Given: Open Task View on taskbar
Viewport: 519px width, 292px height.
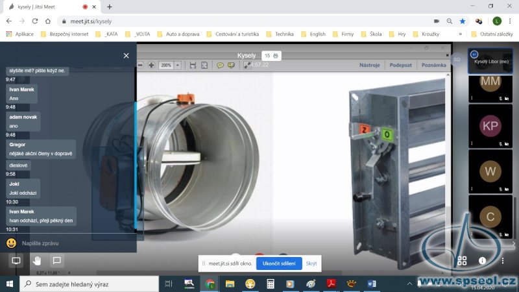Looking at the screenshot, I should click(169, 284).
